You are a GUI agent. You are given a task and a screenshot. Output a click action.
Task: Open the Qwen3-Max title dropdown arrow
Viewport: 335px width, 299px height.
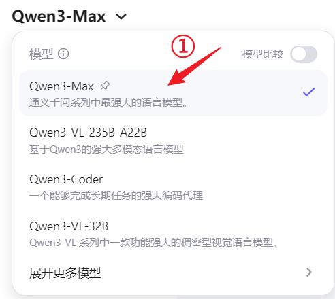coord(121,16)
